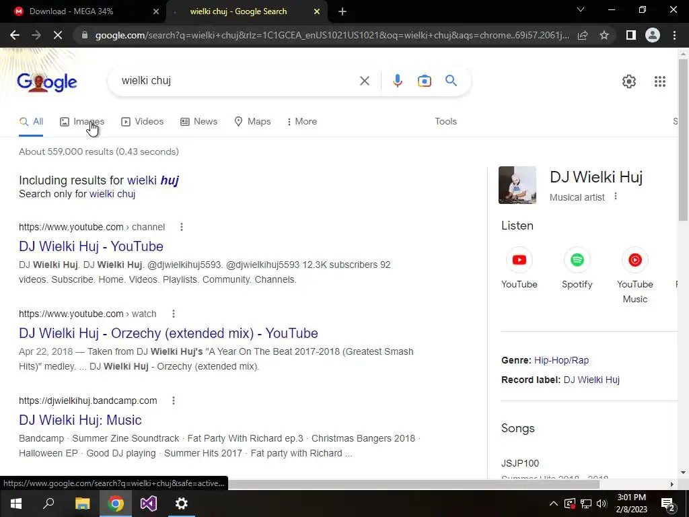This screenshot has width=689, height=517.
Task: Switch to the Images tab
Action: point(82,121)
